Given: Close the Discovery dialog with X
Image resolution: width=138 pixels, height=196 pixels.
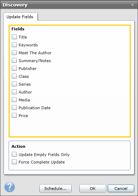Looking at the screenshot, I should tap(132, 5).
